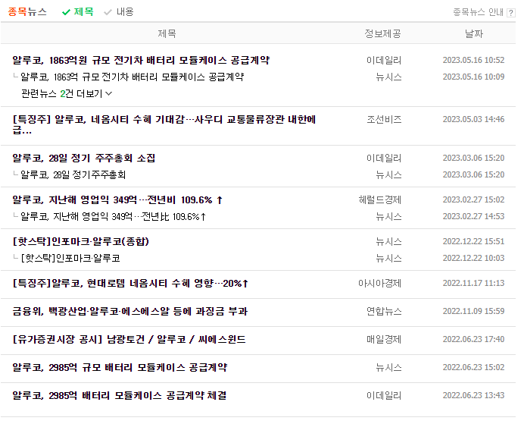The height and width of the screenshot is (424, 524).
Task: Click date 2023.05.16 10:52
Action: click(x=473, y=60)
